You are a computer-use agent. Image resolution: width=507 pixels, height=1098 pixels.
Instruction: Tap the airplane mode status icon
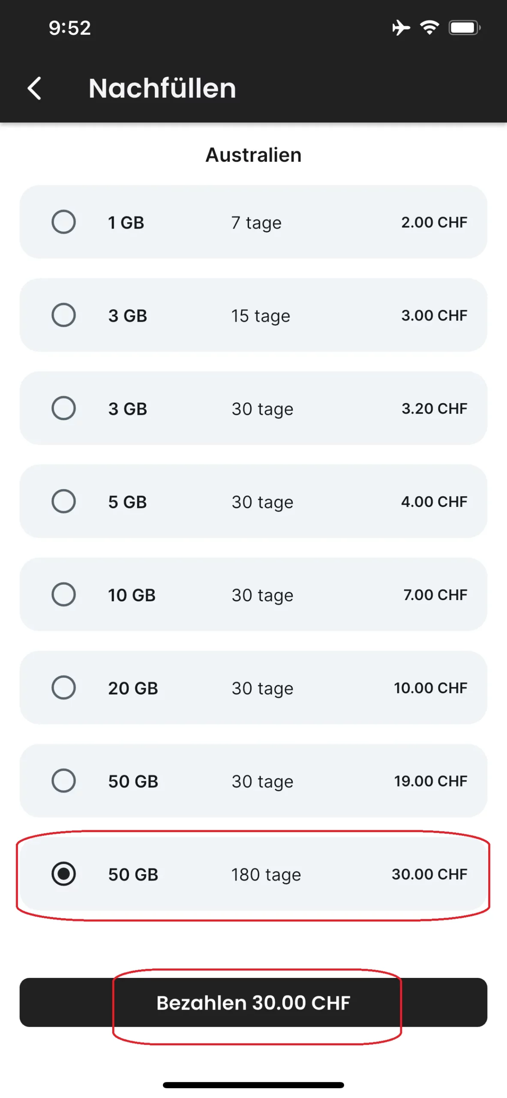pos(401,28)
